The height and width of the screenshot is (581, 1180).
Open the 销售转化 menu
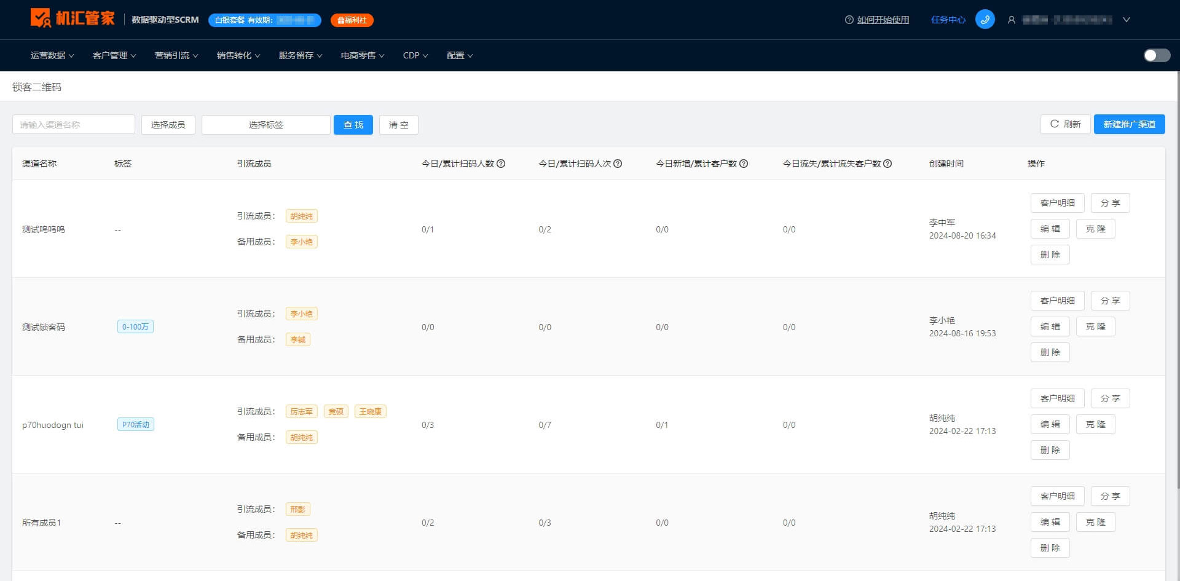click(238, 55)
